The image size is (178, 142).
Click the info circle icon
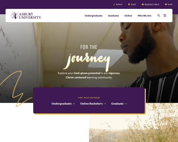(x=143, y=4)
